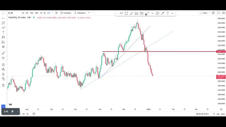The height and width of the screenshot is (127, 226).
Task: Open the Indicators dialog
Action: [x=80, y=13]
